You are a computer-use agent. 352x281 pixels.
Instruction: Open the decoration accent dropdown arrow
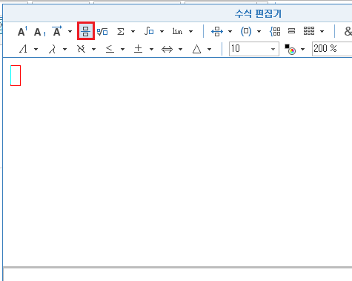(70, 31)
